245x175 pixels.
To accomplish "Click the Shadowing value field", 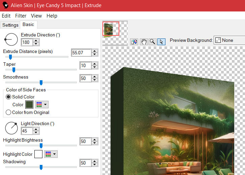I will point(85,163).
